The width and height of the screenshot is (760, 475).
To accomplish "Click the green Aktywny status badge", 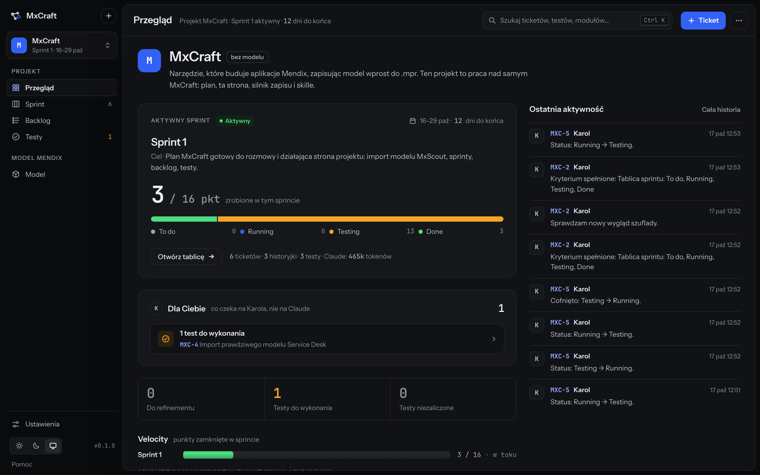I will coord(235,121).
